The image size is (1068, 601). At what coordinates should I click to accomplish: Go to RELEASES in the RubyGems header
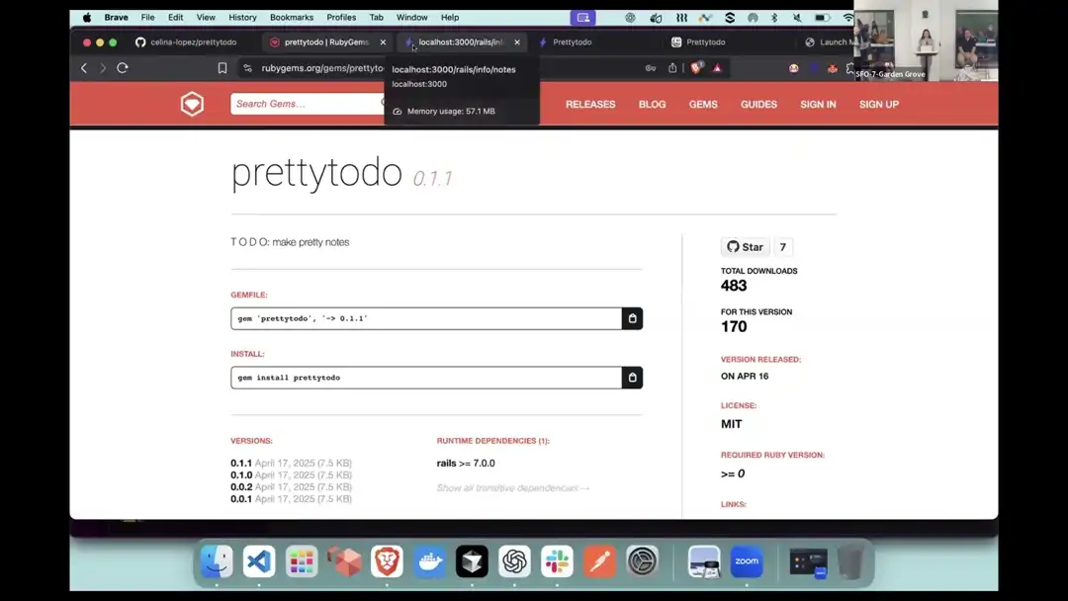tap(590, 104)
